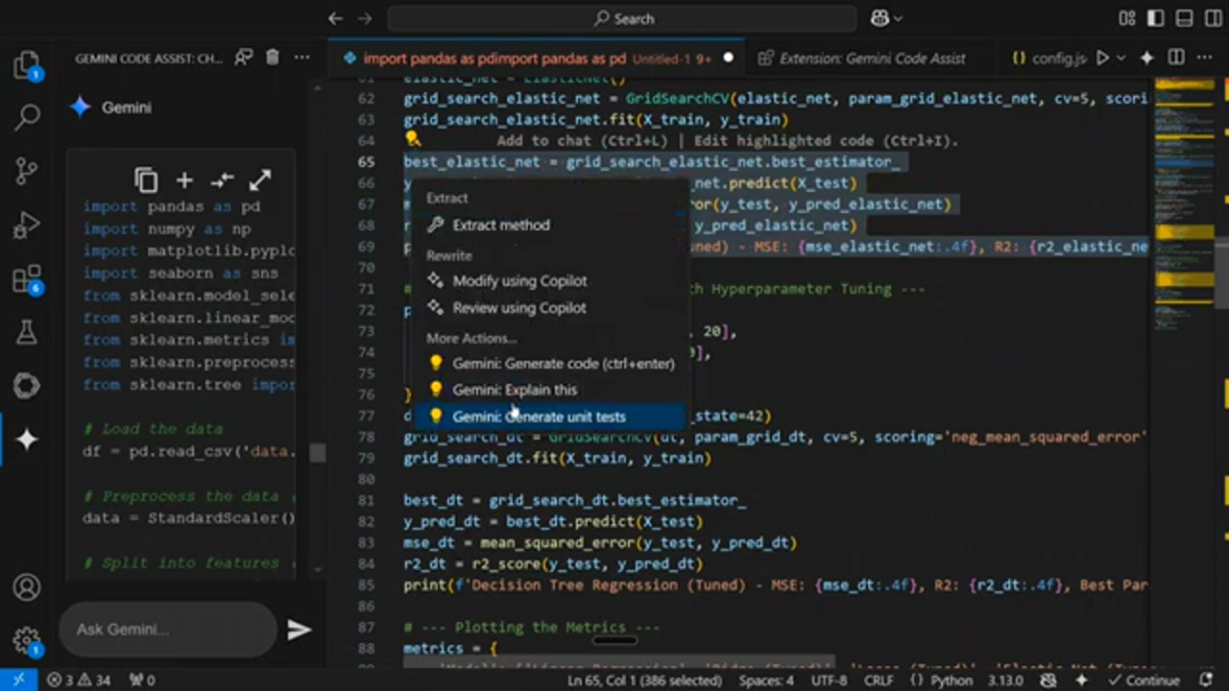
Task: Expand the Gemini code snippet with the arrows icon
Action: [x=260, y=180]
